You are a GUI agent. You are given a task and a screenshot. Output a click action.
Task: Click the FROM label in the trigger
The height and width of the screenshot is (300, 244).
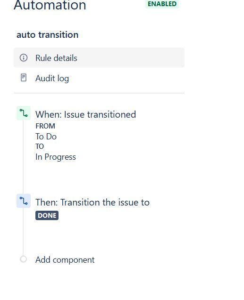click(x=45, y=126)
